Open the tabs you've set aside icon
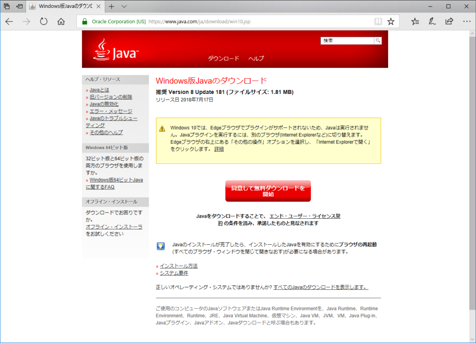 click(x=7, y=7)
